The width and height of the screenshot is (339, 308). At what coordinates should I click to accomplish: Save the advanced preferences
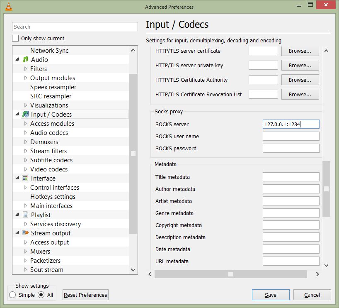point(271,295)
